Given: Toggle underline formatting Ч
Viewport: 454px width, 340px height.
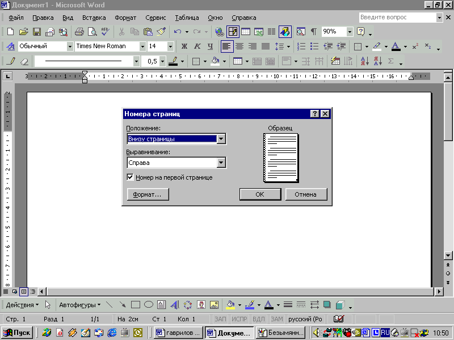Looking at the screenshot, I should coord(210,46).
